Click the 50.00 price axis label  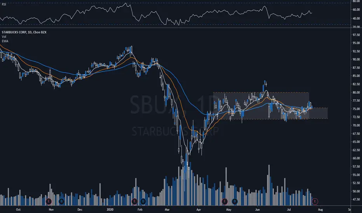(356, 191)
